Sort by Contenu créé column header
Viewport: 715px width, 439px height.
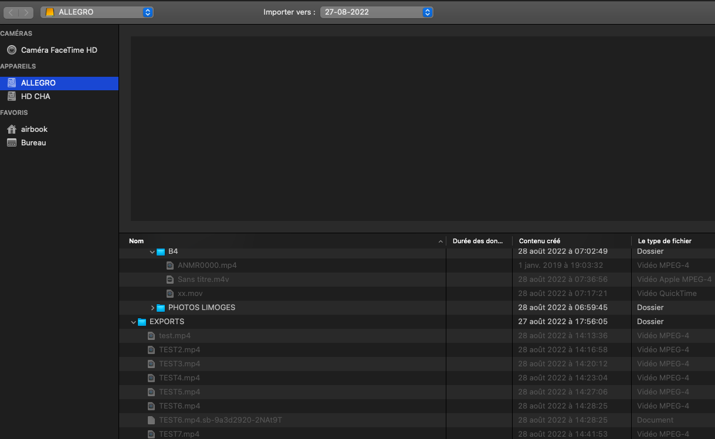(x=539, y=241)
